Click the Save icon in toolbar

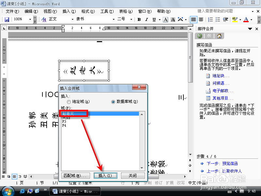tap(7, 19)
